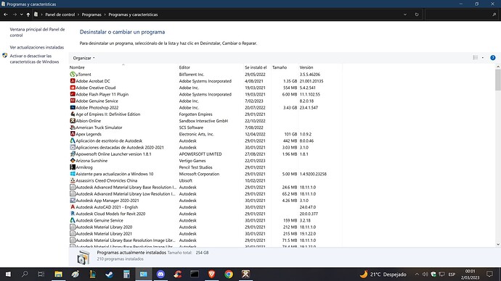The width and height of the screenshot is (501, 281).
Task: Select Aplicaciones destacadas de Autodesk 2020-2021
Action: pos(205,148)
